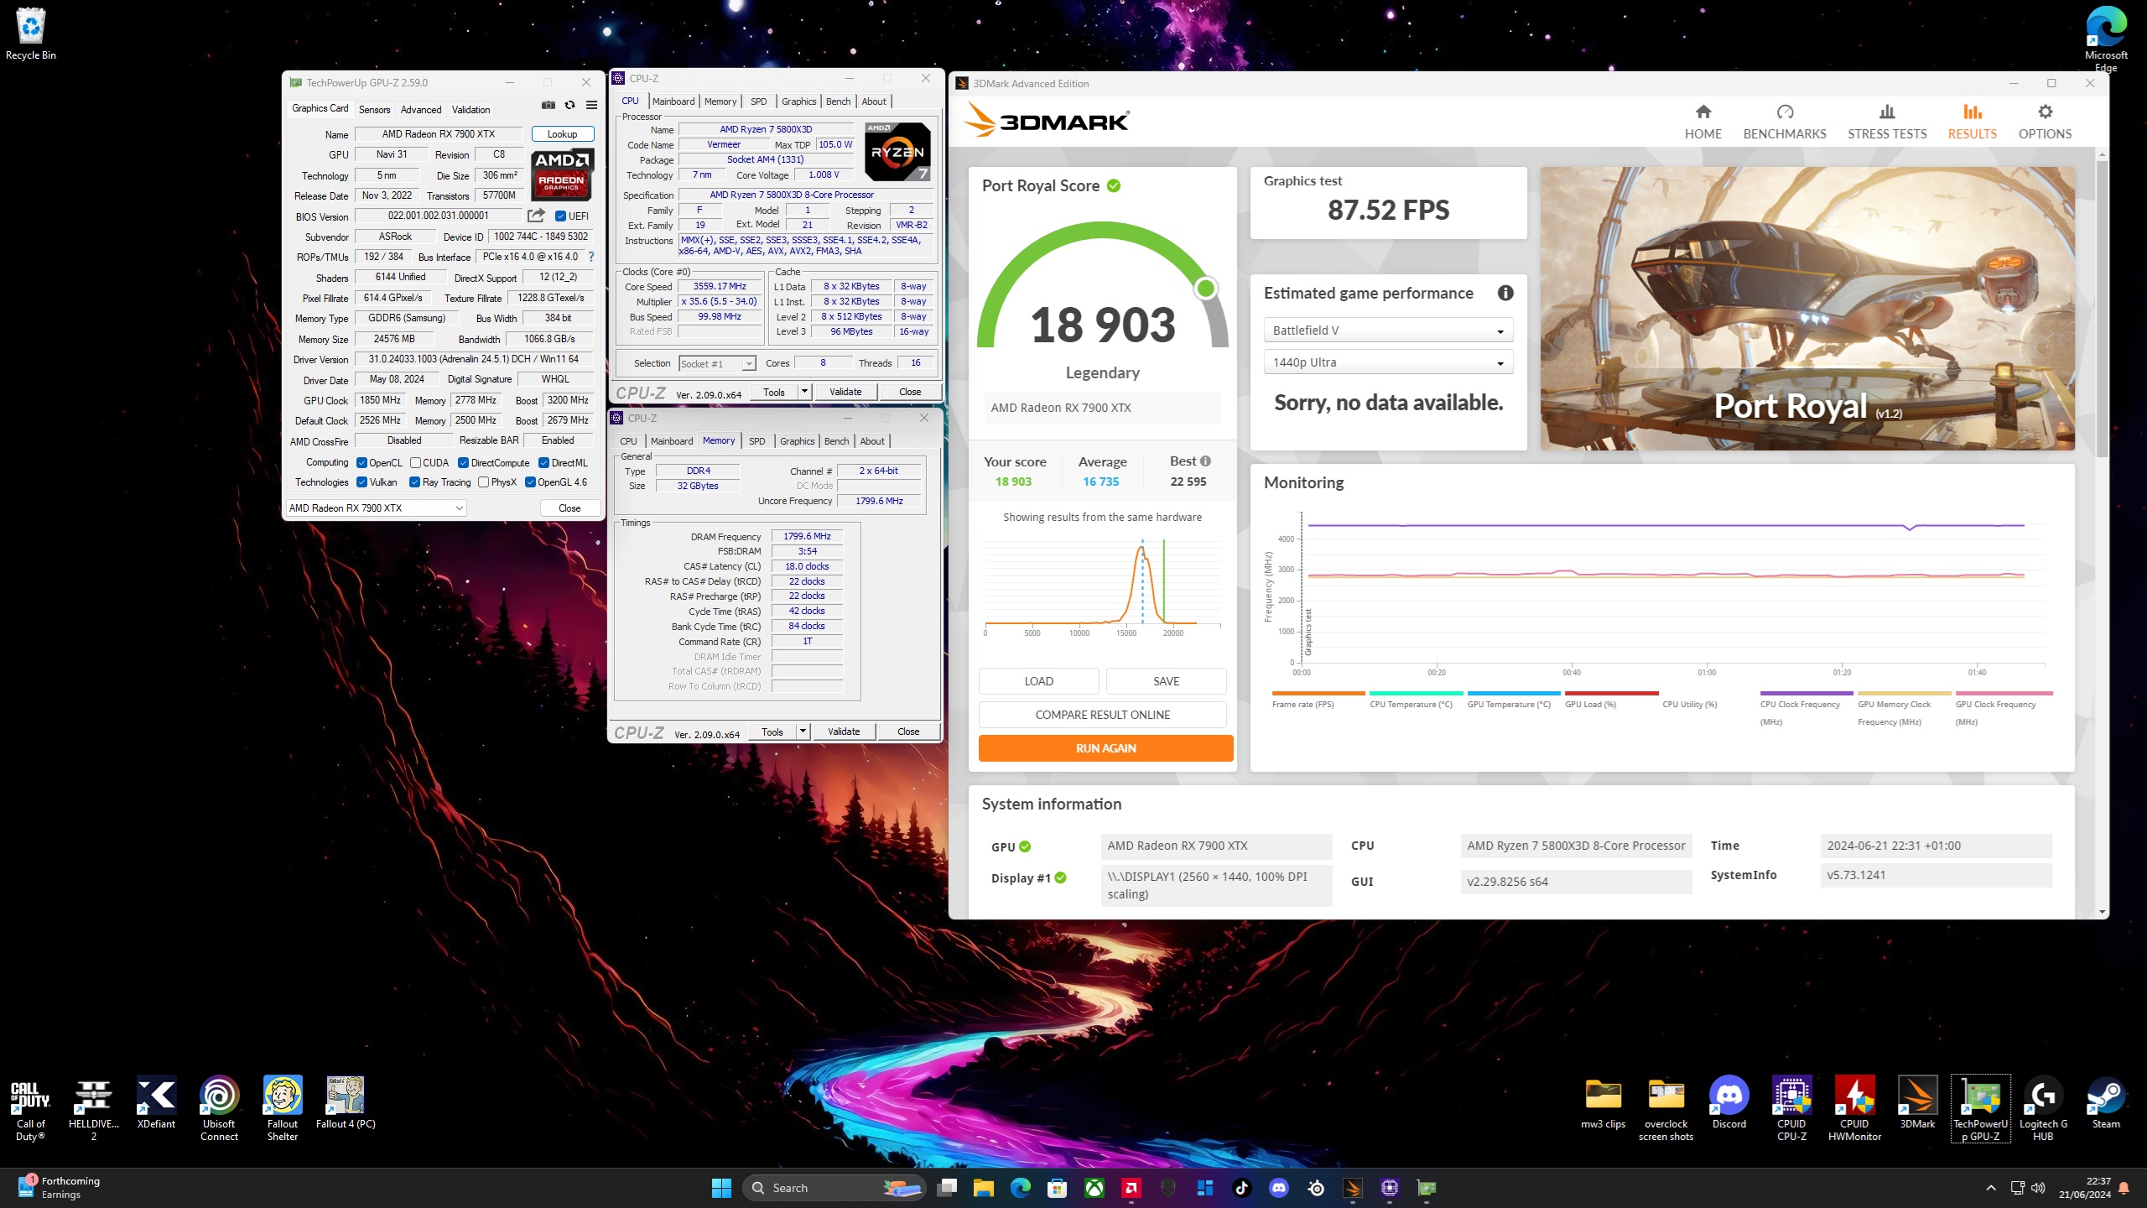Open CPUID HWMonitor desktop shortcut
2147x1208 pixels.
pyautogui.click(x=1854, y=1108)
